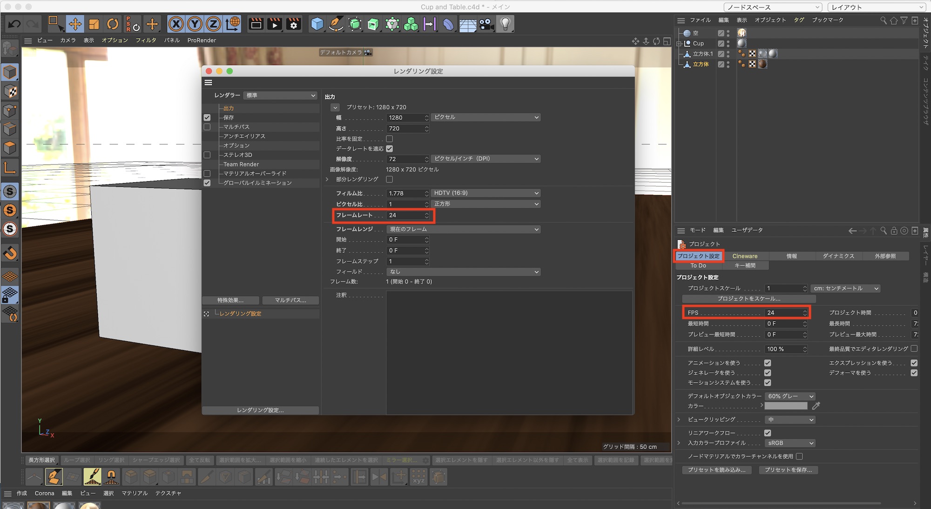Click the 特殊効果 button

(x=230, y=300)
